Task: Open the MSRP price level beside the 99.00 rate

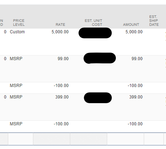Action: 16,59
